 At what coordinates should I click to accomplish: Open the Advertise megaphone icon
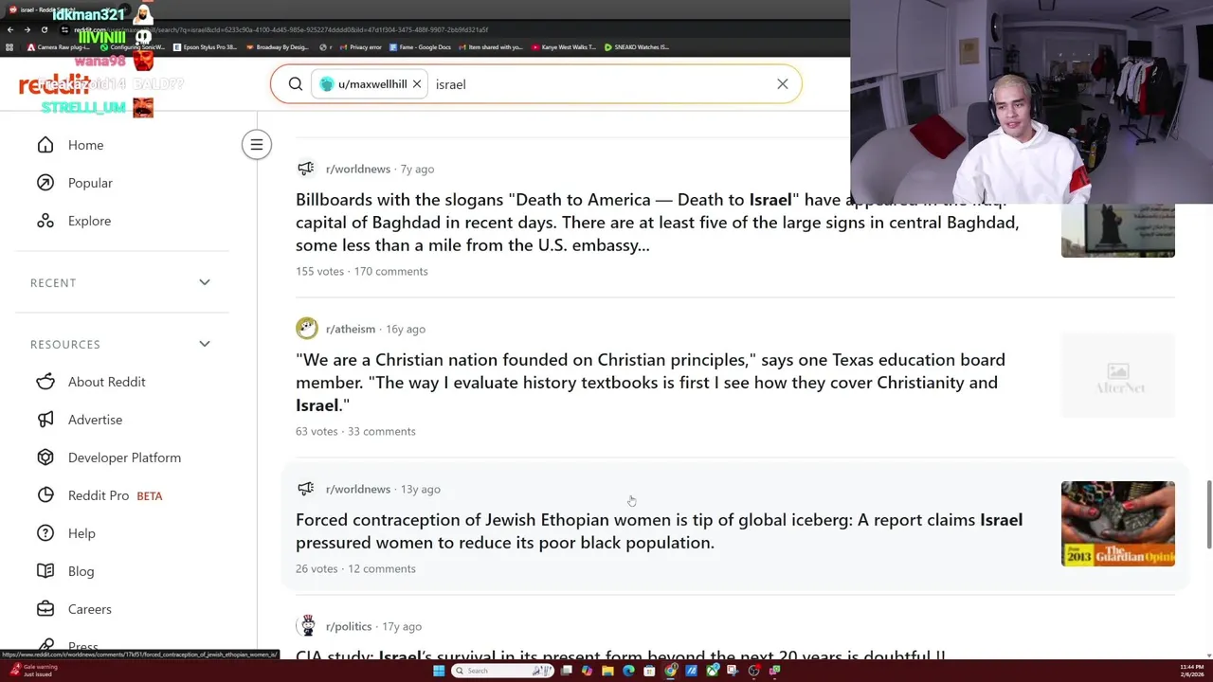pyautogui.click(x=45, y=420)
